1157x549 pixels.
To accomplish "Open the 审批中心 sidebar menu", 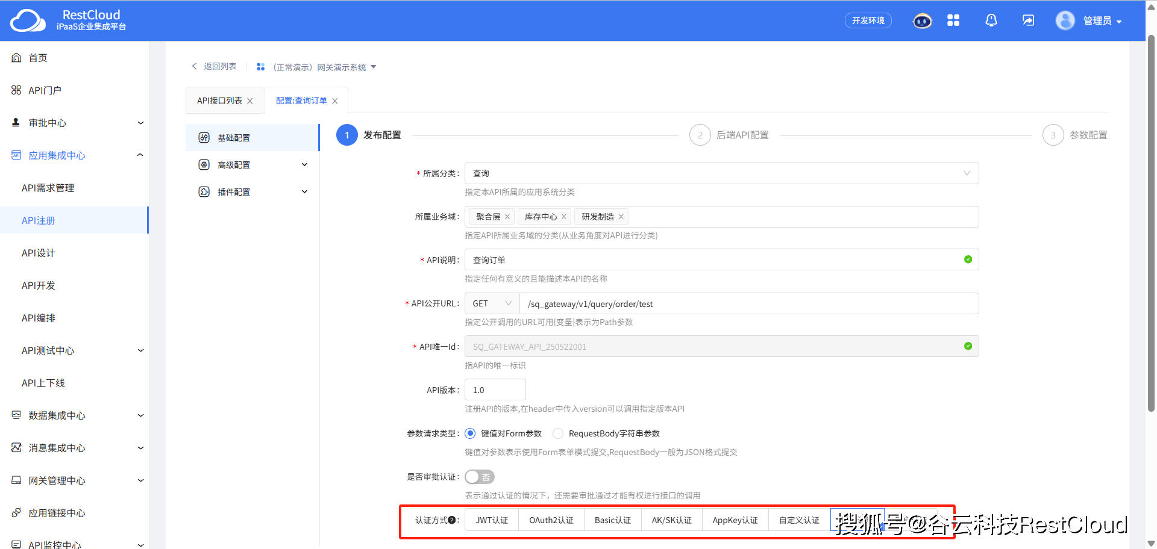I will [x=48, y=122].
